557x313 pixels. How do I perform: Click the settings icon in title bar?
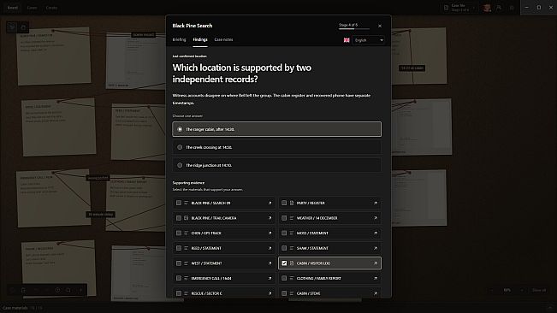pos(512,8)
